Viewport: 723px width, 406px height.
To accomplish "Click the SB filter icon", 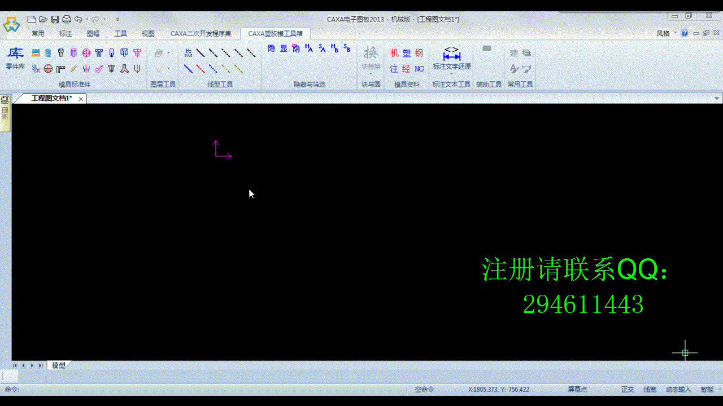I will tap(347, 48).
